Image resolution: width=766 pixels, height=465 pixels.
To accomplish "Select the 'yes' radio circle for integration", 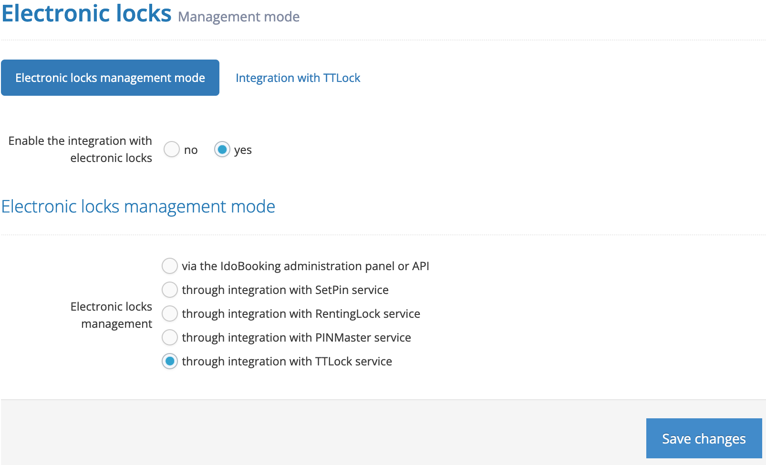I will tap(222, 150).
